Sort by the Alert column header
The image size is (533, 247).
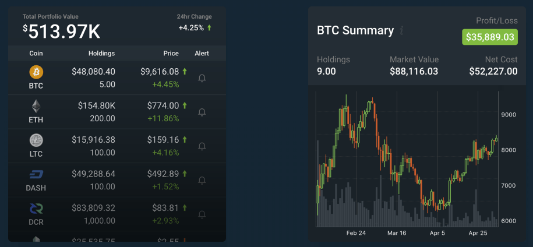click(x=202, y=54)
